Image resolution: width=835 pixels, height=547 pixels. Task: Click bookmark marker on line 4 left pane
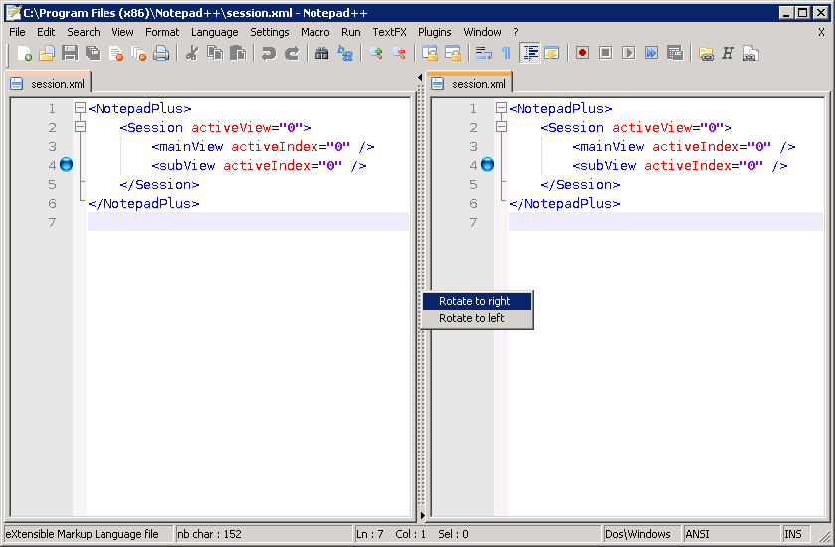click(x=67, y=165)
